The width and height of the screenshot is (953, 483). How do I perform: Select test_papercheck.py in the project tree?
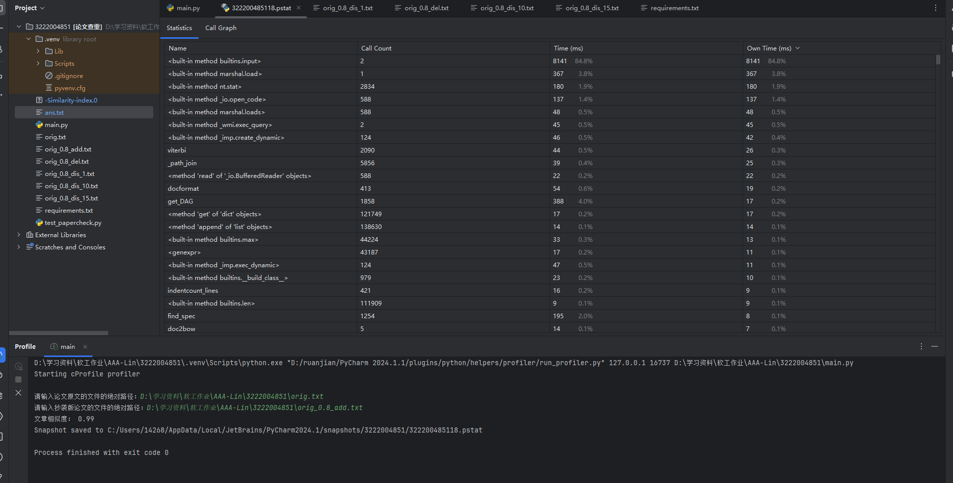coord(73,222)
